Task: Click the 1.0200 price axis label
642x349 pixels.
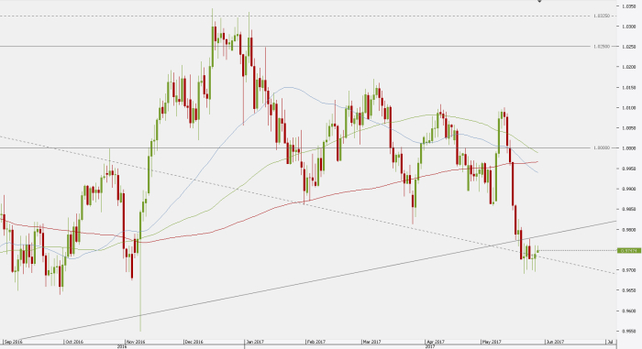Action: [x=629, y=67]
